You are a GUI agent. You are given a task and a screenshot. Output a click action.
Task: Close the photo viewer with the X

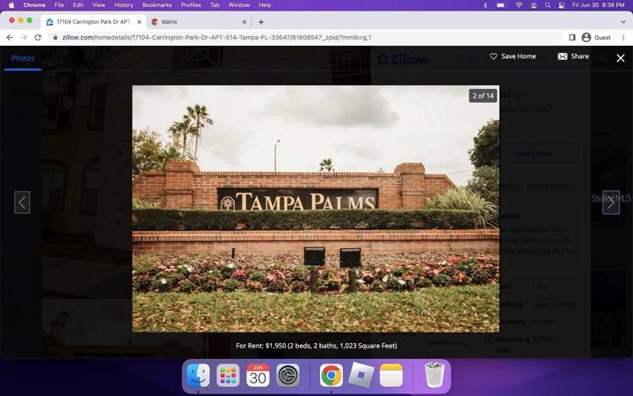(x=621, y=58)
